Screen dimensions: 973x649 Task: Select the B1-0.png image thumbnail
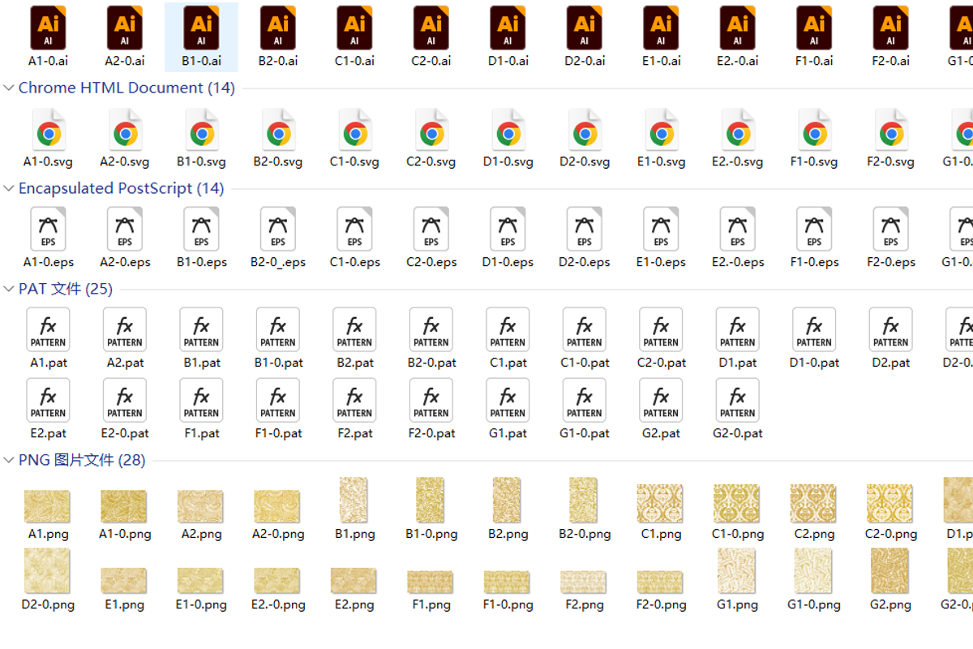click(x=431, y=500)
